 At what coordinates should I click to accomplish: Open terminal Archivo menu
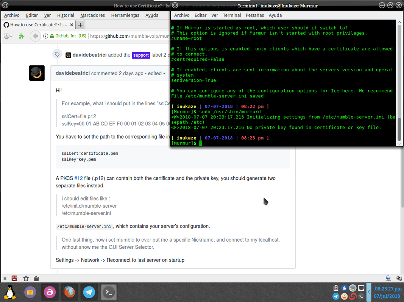tap(182, 15)
